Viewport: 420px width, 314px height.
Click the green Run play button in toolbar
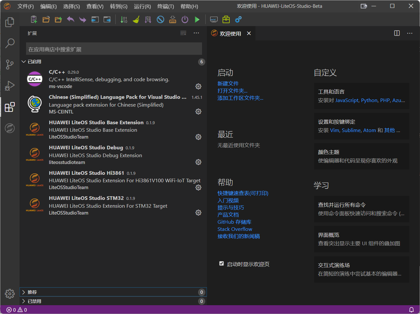[x=197, y=20]
